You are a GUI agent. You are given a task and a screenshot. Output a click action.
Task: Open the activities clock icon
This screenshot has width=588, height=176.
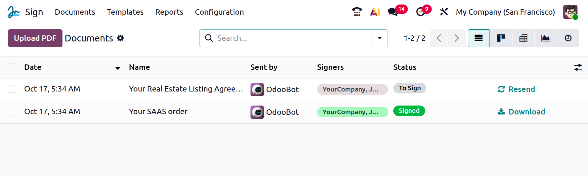coord(420,12)
